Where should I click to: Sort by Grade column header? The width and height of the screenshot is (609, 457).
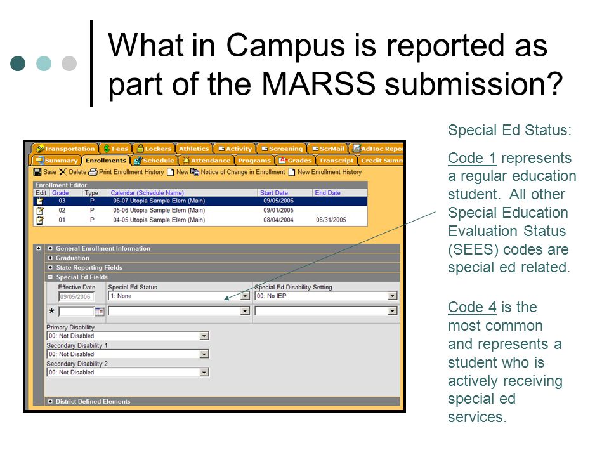pos(60,193)
